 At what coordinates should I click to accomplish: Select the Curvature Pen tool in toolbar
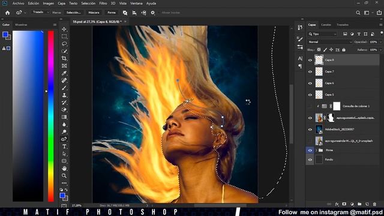click(64, 139)
